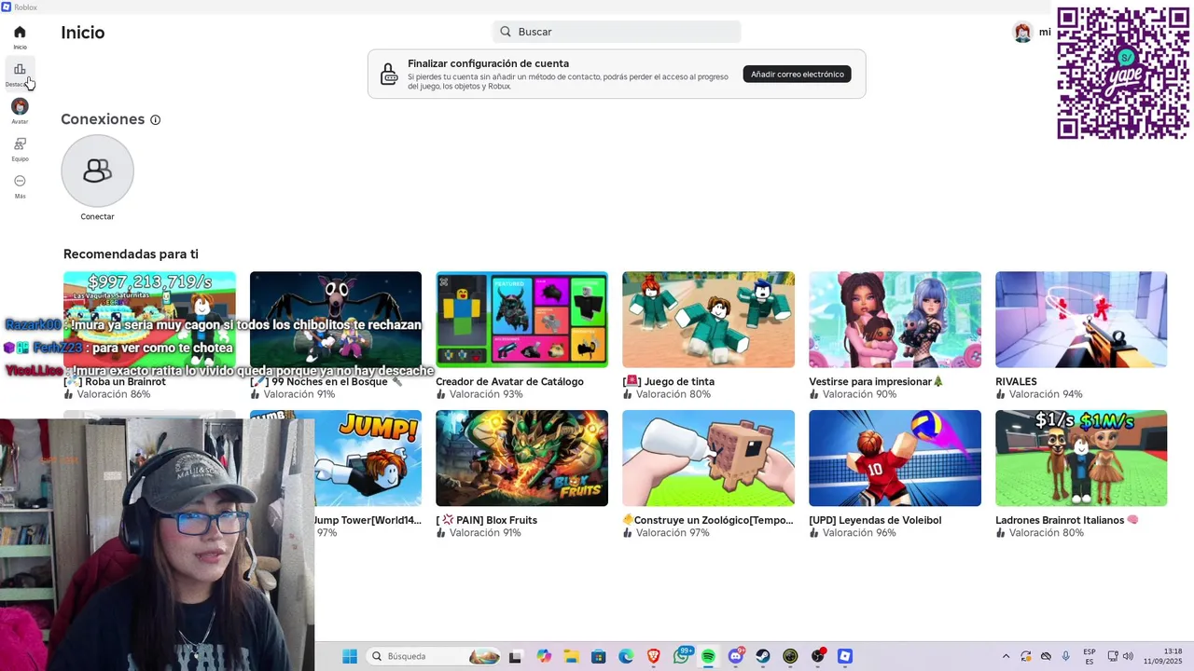Click the taskbar Búsqueda search box
The width and height of the screenshot is (1194, 671).
435,656
